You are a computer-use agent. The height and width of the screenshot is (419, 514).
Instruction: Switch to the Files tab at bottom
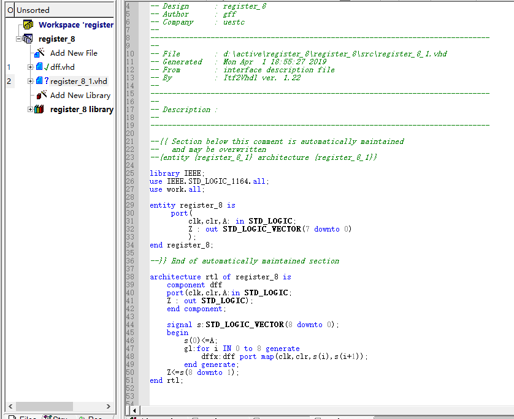click(23, 417)
